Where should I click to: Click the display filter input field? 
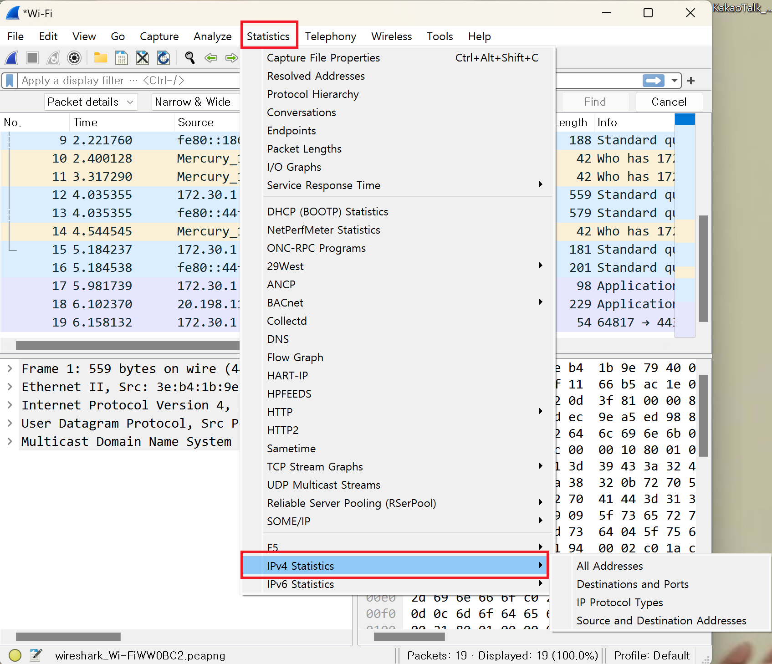coord(129,81)
